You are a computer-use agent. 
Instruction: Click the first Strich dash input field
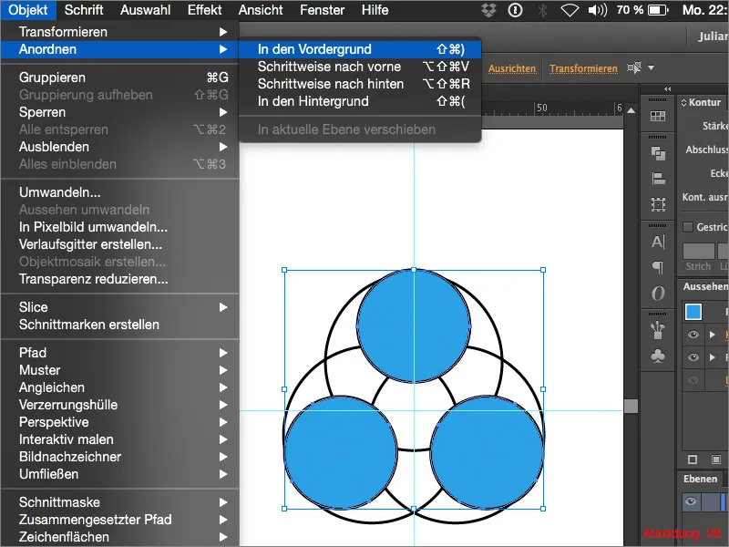pos(698,251)
